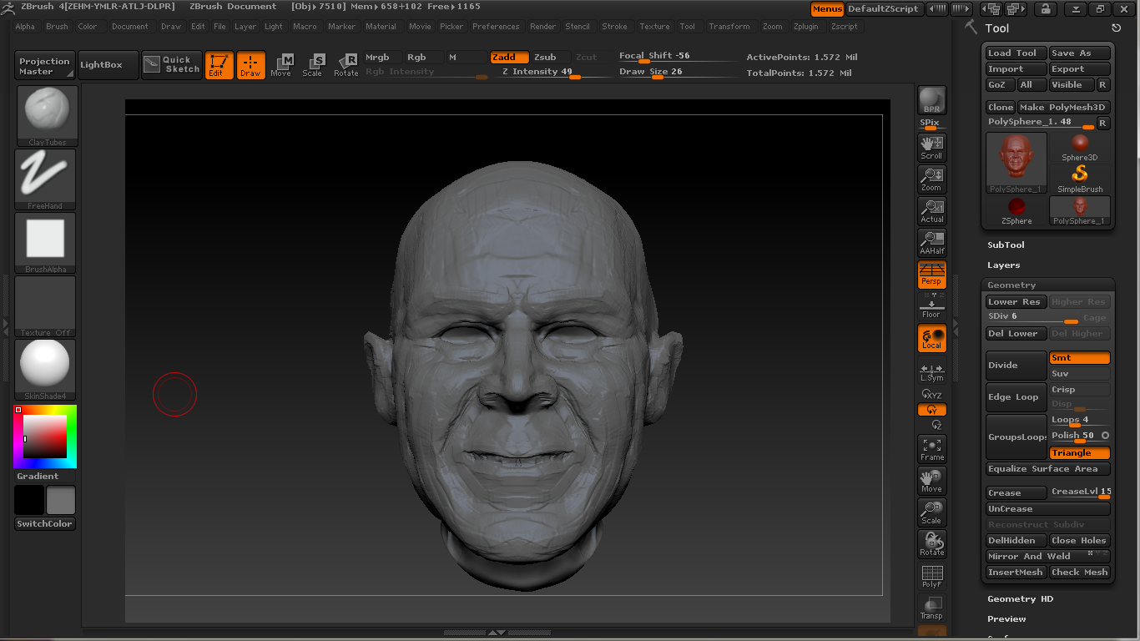Viewport: 1140px width, 641px height.
Task: Toggle the Zsub sculpt mode
Action: (x=545, y=58)
